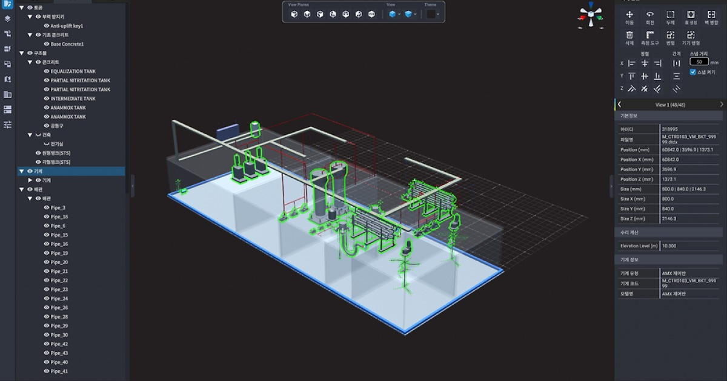Click the 스냅 거리 snap distance input field
Viewport: 727px width, 381px height.
699,62
